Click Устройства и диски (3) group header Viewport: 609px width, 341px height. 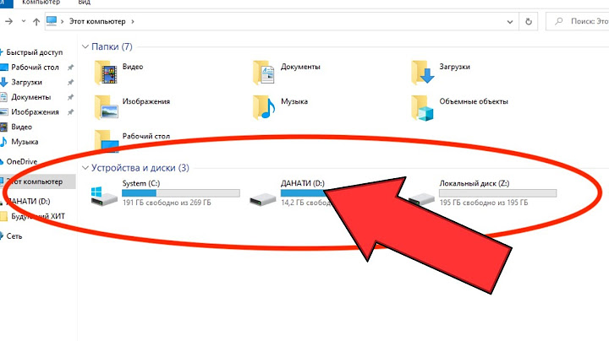click(140, 168)
